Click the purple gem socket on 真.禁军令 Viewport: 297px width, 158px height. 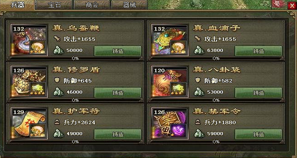tap(178, 130)
